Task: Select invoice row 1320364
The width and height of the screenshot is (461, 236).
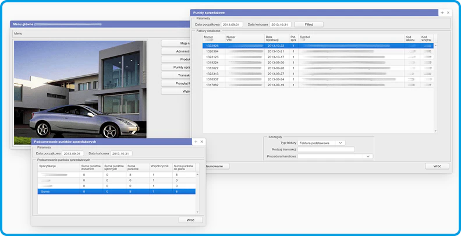Action: [x=212, y=51]
